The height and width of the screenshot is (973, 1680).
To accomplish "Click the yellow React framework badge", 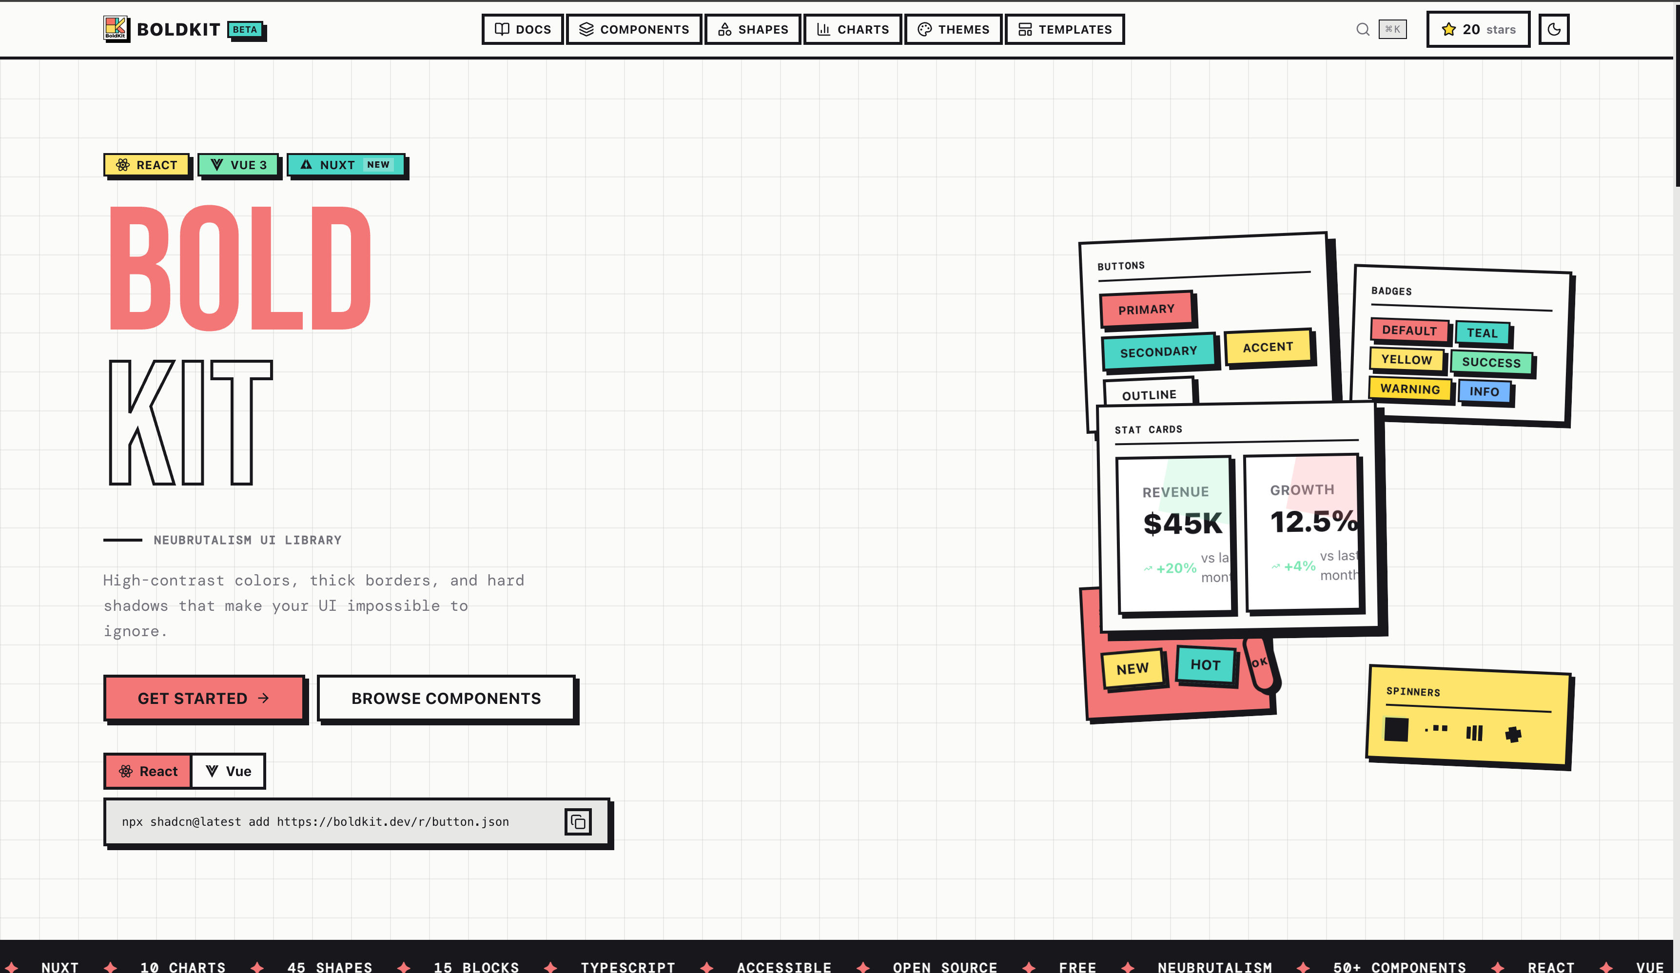I will [x=147, y=165].
